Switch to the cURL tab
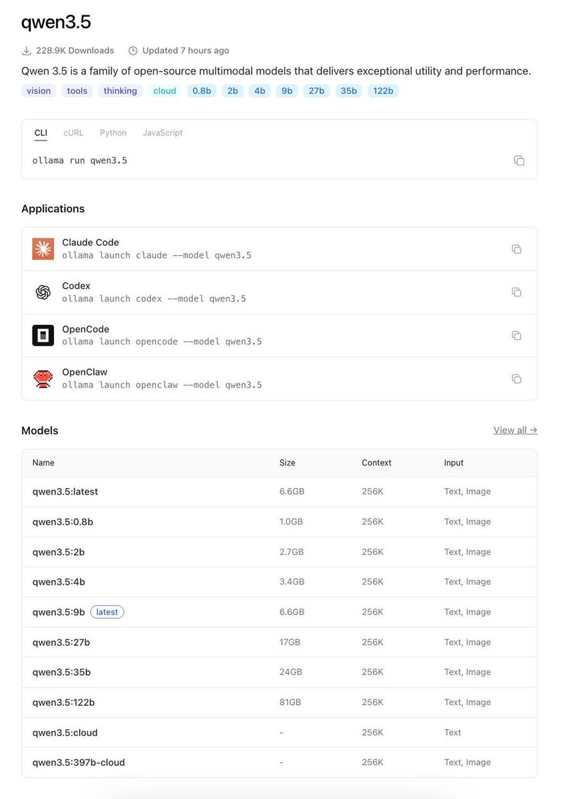 (x=73, y=133)
